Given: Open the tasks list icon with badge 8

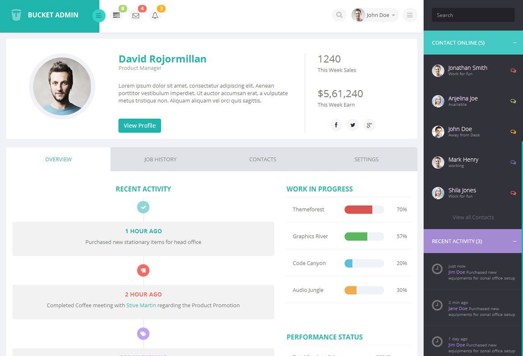Looking at the screenshot, I should (116, 16).
